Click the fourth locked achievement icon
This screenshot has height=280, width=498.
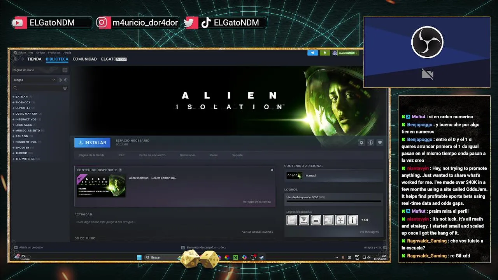tap(328, 220)
